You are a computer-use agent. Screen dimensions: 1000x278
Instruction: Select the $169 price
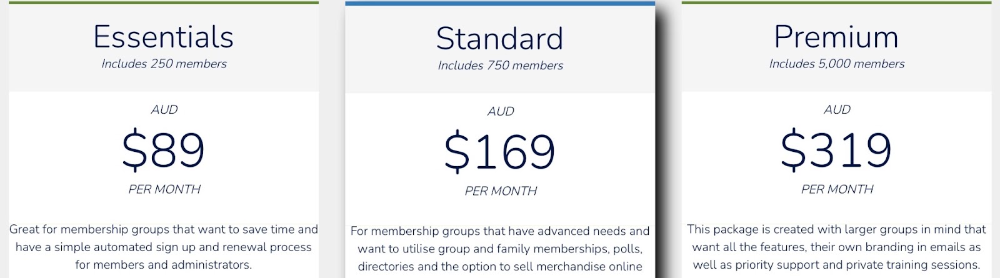coord(500,152)
